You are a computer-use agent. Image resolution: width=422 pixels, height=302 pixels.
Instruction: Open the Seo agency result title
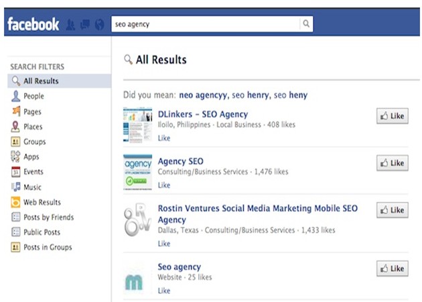click(x=179, y=267)
